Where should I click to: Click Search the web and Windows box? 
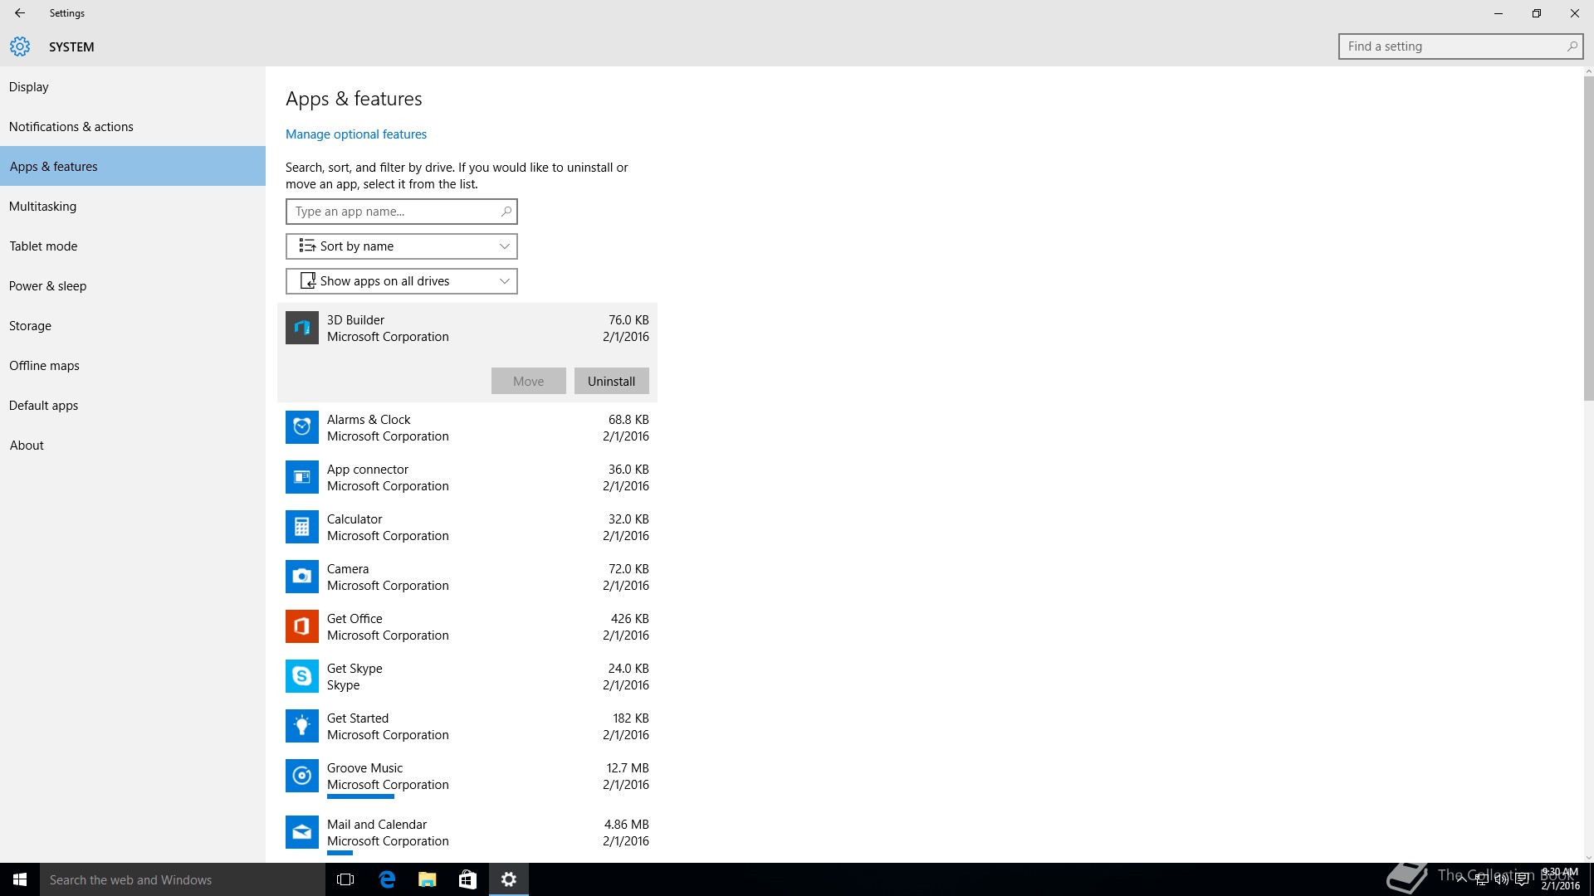183,879
